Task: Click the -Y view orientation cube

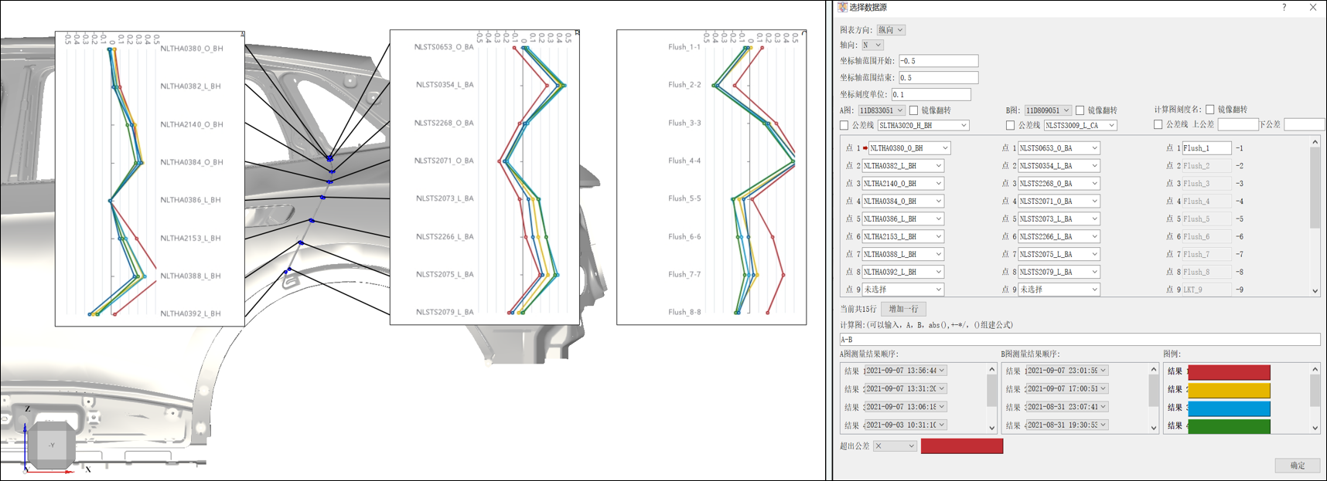Action: point(51,445)
